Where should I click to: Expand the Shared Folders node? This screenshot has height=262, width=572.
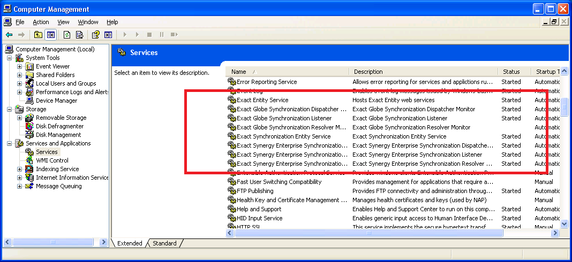pos(19,75)
